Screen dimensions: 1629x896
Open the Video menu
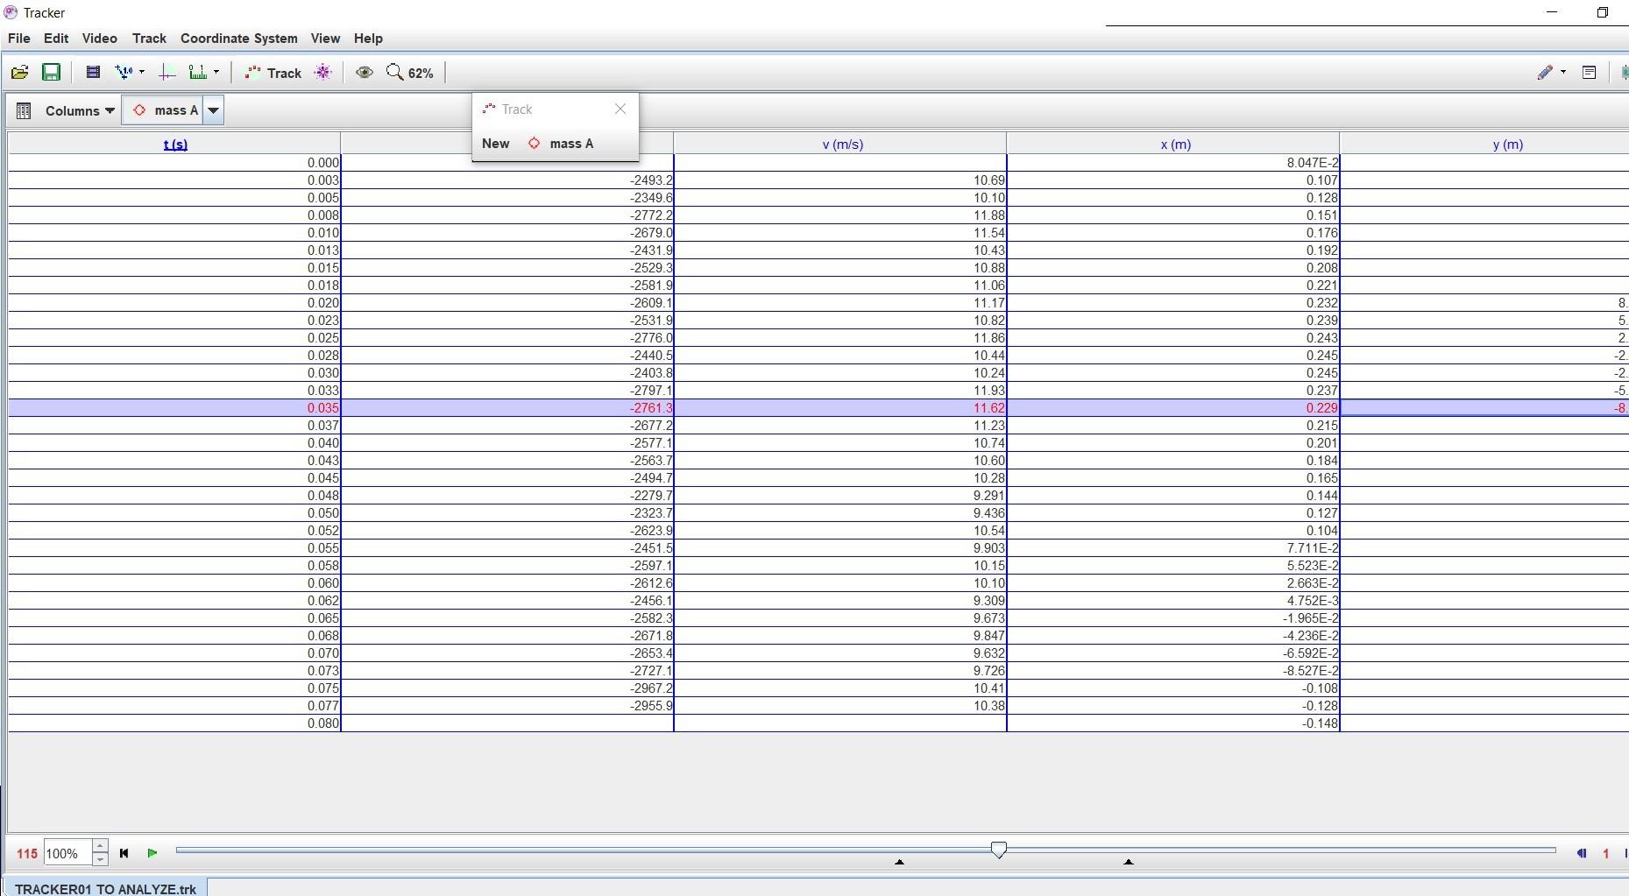(x=100, y=39)
